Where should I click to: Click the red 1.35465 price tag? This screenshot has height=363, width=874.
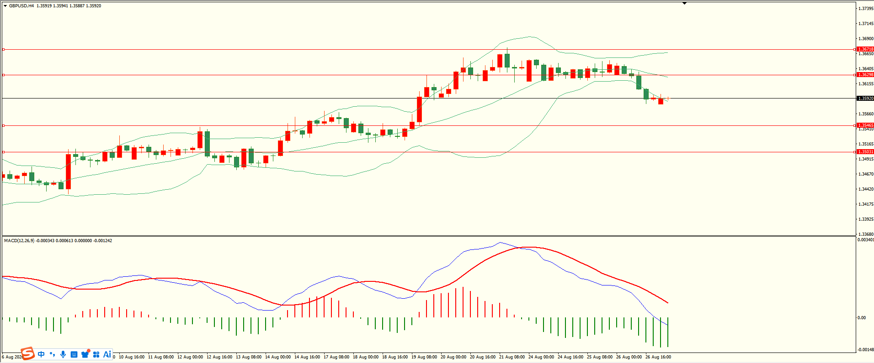(x=865, y=125)
